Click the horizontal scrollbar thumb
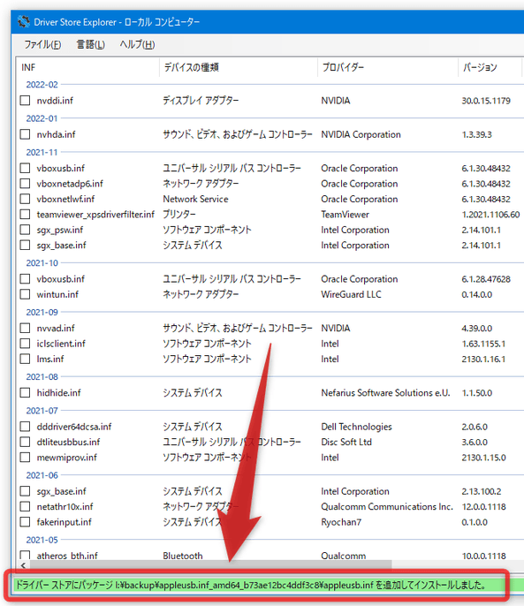This screenshot has height=606, width=524. click(211, 565)
